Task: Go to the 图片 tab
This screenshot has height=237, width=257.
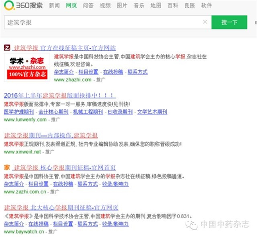Action: [122, 6]
